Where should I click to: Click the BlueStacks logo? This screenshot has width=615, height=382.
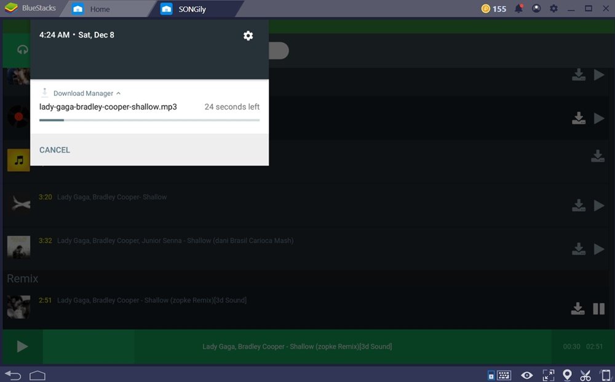tap(10, 8)
